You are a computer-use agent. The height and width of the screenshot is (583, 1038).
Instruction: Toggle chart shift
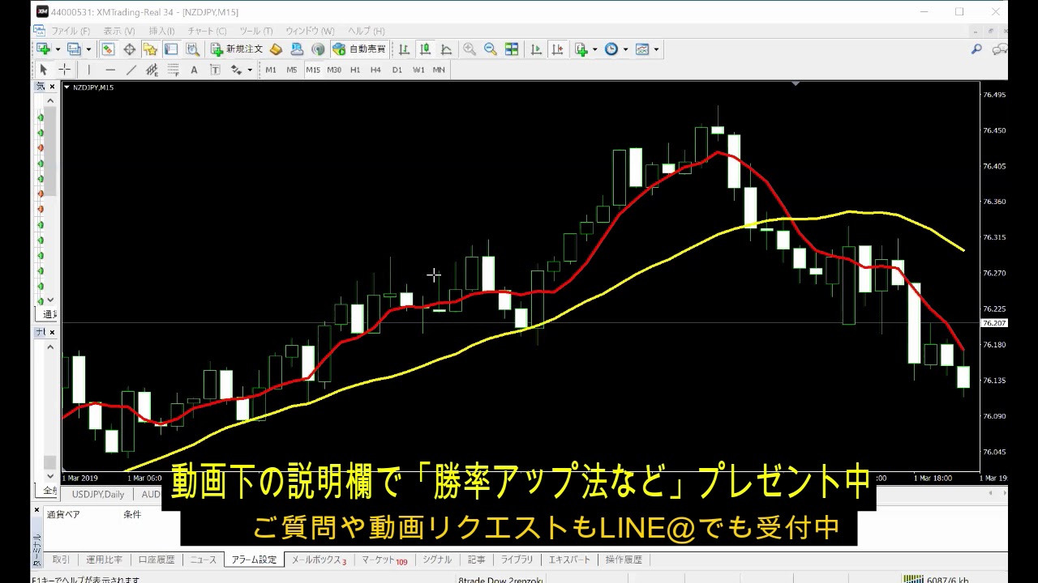click(x=557, y=49)
